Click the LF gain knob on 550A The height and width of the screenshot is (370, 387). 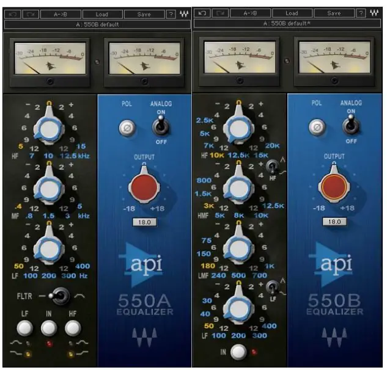click(49, 249)
